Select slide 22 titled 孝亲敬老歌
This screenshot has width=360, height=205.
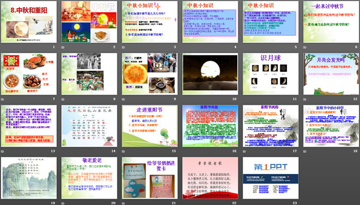pos(210,178)
